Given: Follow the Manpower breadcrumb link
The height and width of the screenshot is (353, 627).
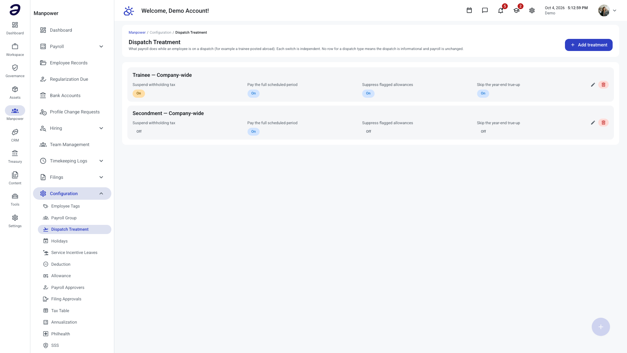Looking at the screenshot, I should click(137, 32).
